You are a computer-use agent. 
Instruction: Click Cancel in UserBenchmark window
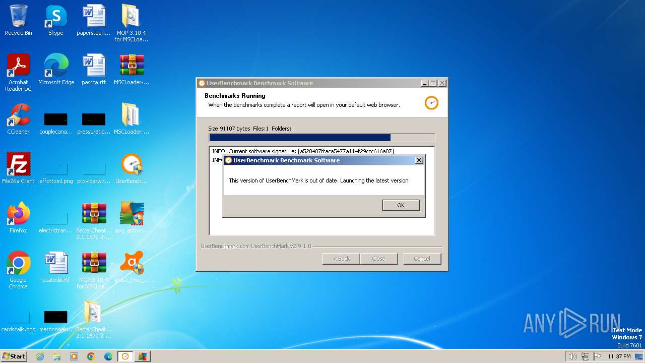coord(422,259)
